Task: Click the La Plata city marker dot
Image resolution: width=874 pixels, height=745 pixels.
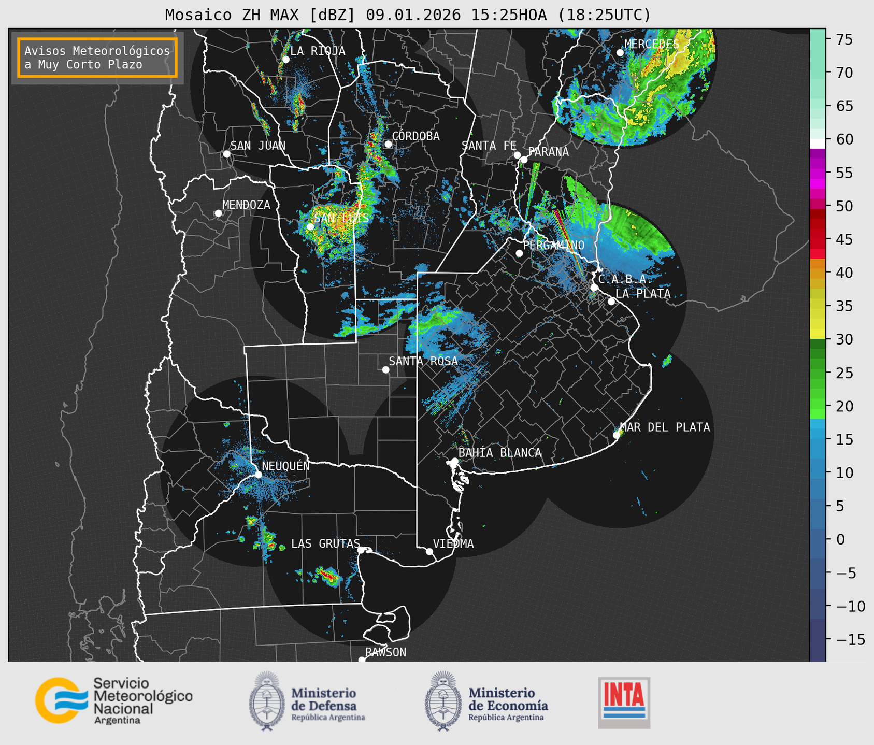Action: click(x=611, y=302)
